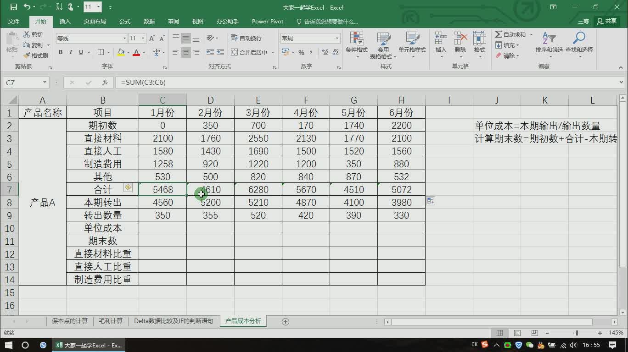Open the number format dropdown (常规)
The width and height of the screenshot is (628, 352).
(337, 38)
